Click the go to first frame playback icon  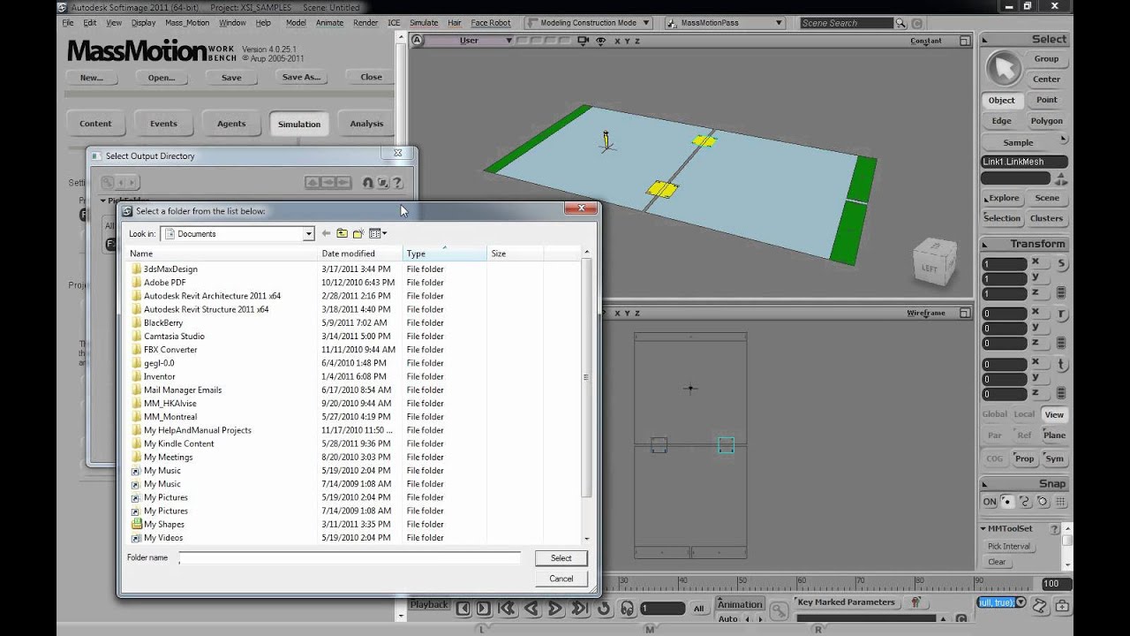pos(508,608)
